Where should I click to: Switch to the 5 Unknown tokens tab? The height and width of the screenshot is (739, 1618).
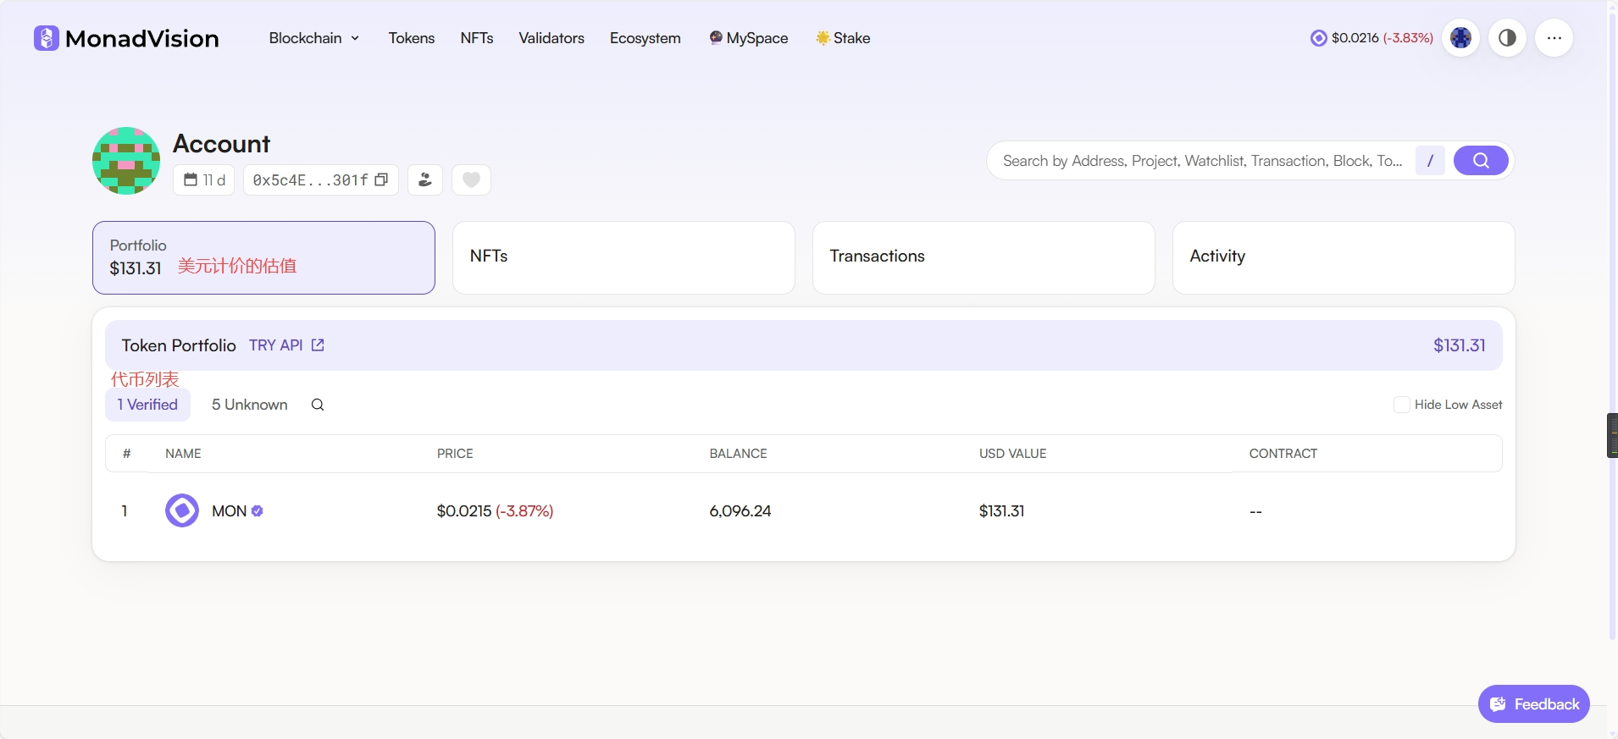(249, 405)
